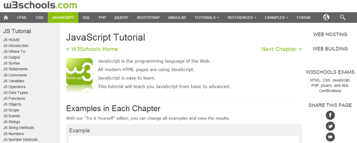
Task: Open the WEB HOSTING link
Action: [330, 35]
